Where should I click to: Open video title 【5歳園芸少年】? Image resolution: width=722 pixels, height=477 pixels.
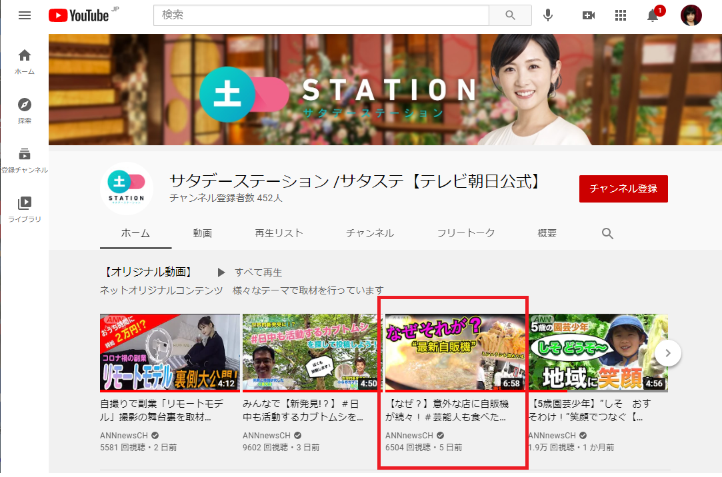(x=590, y=410)
